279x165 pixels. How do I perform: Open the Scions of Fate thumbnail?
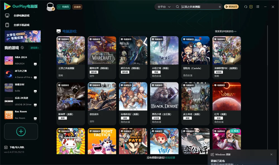pos(133,141)
